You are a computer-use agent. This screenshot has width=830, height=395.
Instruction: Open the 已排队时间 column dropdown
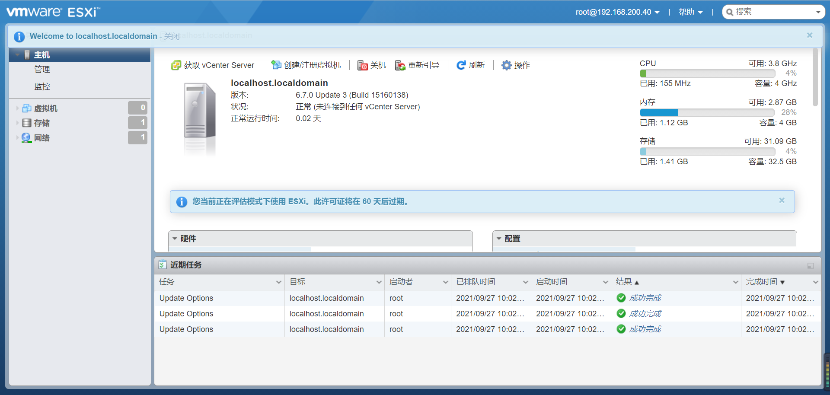525,282
